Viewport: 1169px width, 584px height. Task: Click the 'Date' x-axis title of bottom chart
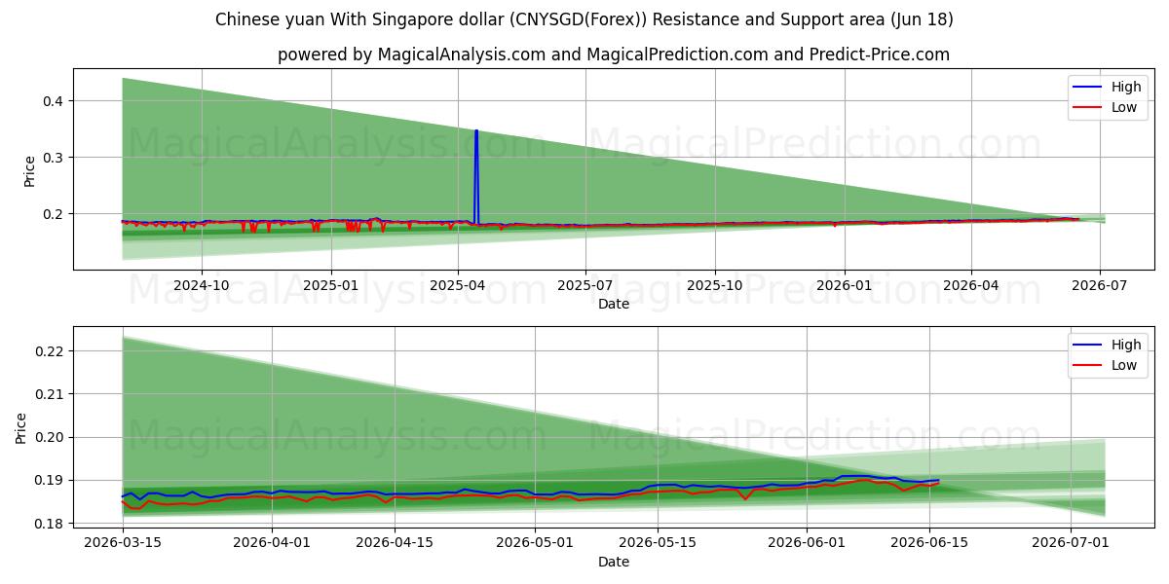614,562
